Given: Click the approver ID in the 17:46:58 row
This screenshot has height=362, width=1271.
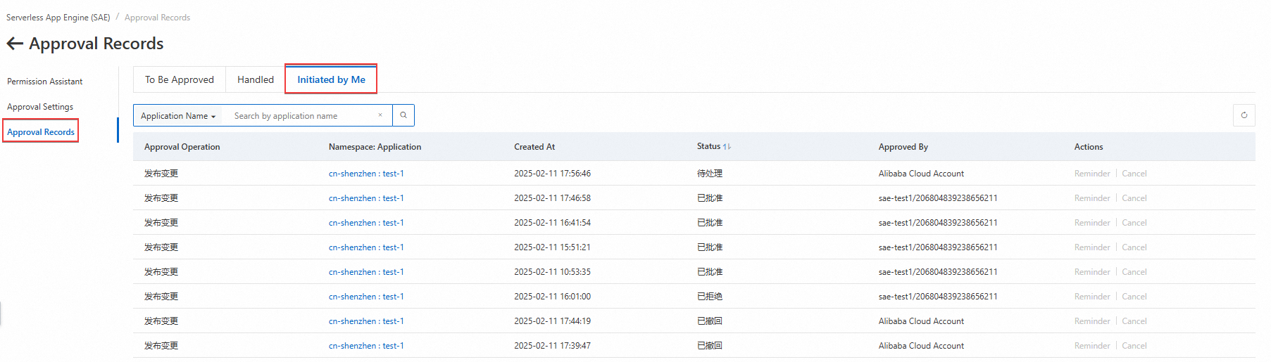Looking at the screenshot, I should coord(938,198).
